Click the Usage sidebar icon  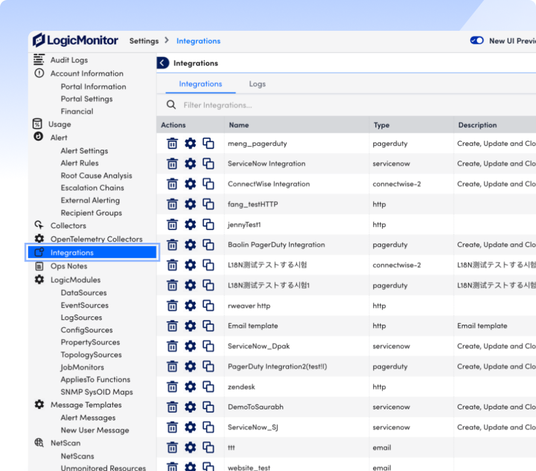[x=37, y=124]
